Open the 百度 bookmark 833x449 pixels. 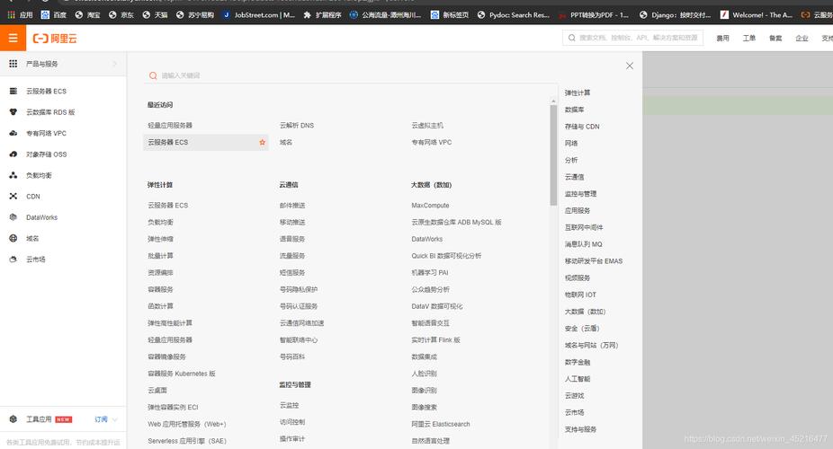coord(54,15)
